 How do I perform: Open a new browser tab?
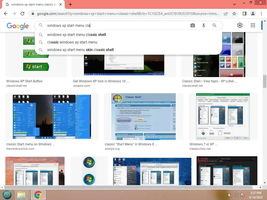pos(70,4)
